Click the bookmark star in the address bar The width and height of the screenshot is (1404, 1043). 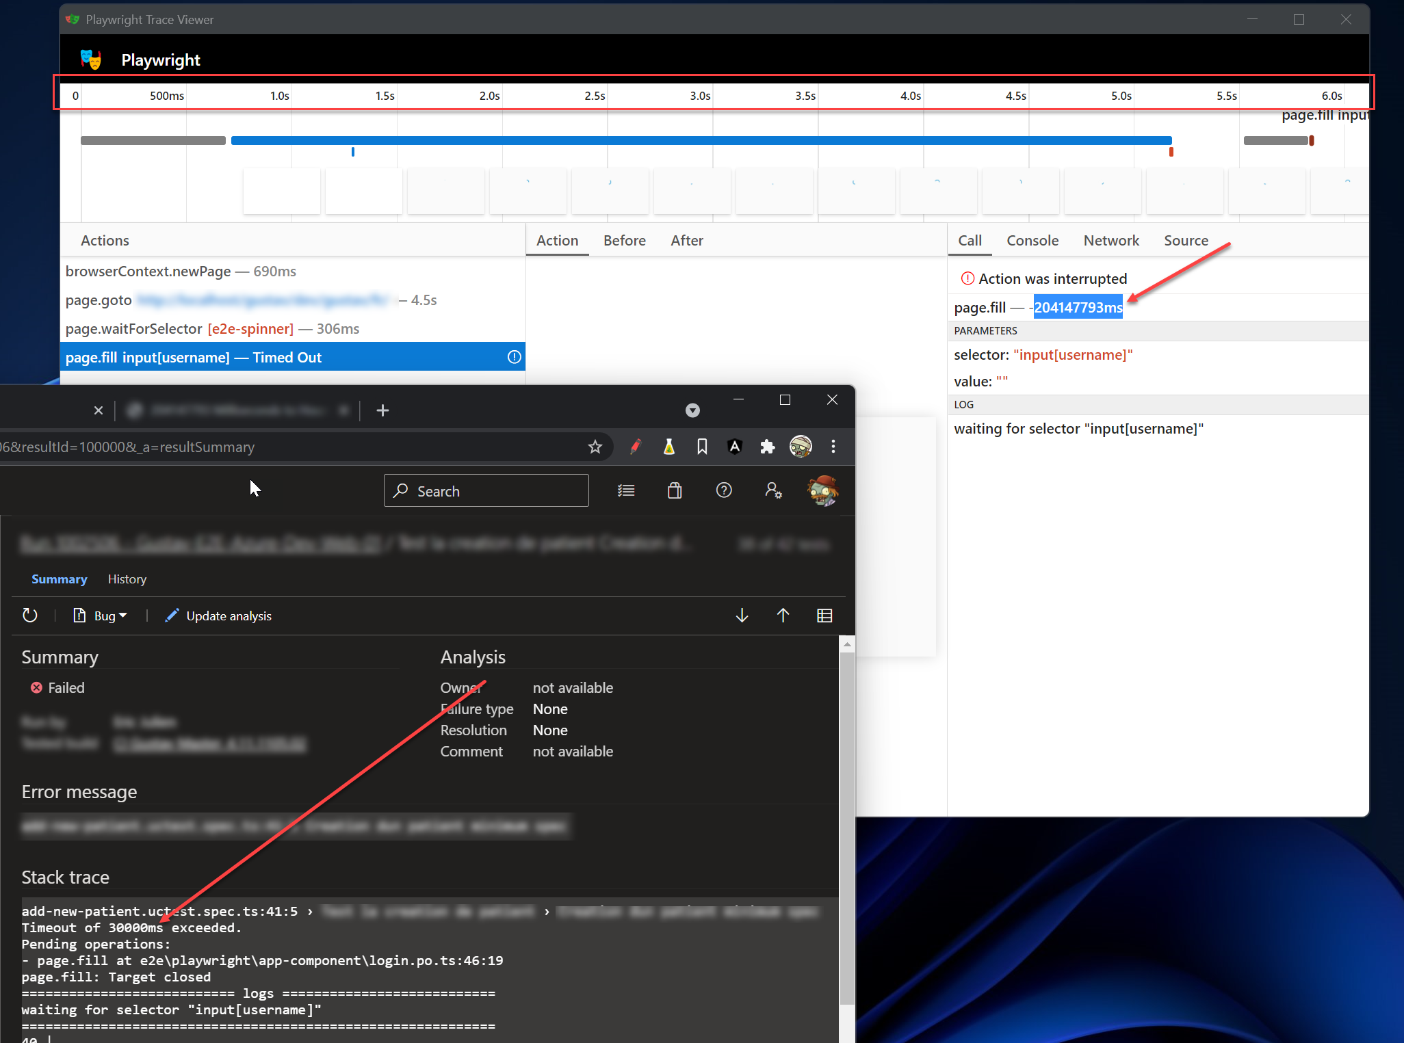[595, 447]
